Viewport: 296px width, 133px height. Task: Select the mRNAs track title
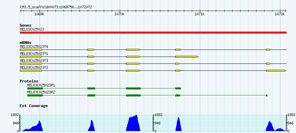point(26,43)
